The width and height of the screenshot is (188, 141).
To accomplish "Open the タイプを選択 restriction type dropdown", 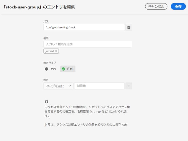I will (58, 86).
